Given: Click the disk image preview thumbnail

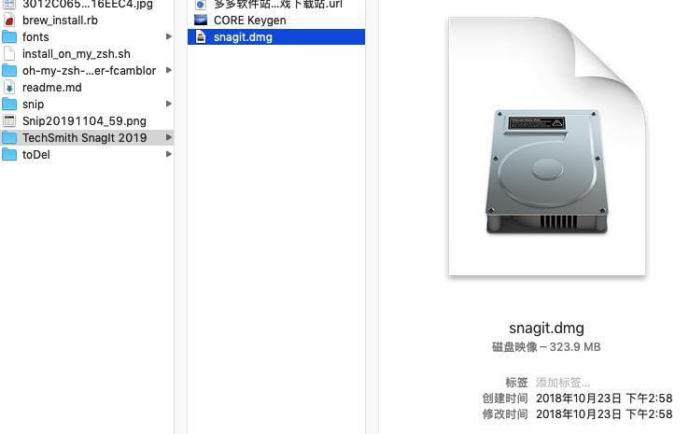Looking at the screenshot, I should [547, 147].
